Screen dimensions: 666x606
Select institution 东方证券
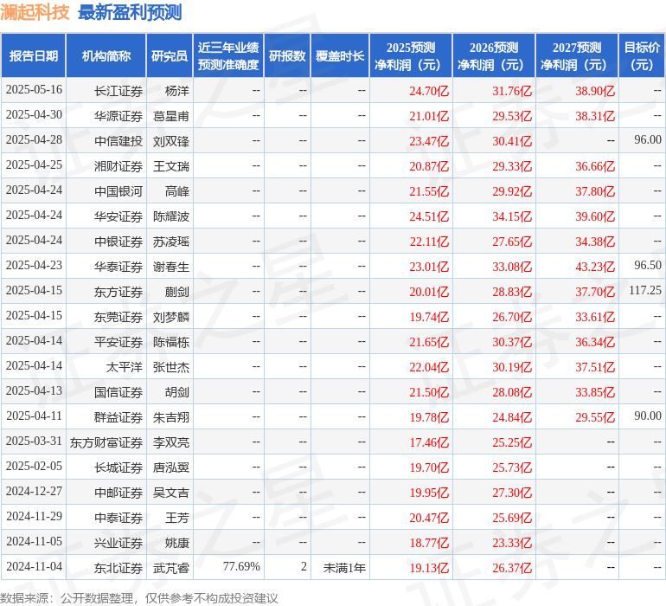[118, 292]
